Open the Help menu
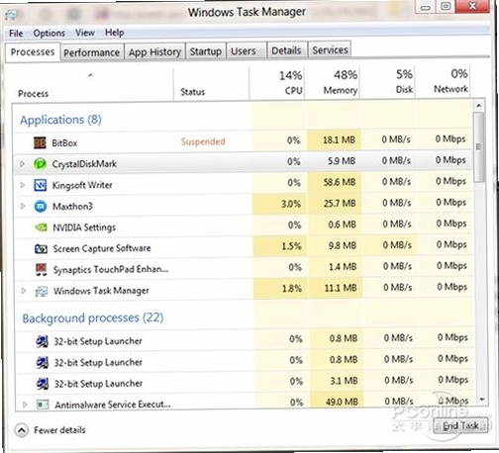Screen dimensions: 499x453 115,33
